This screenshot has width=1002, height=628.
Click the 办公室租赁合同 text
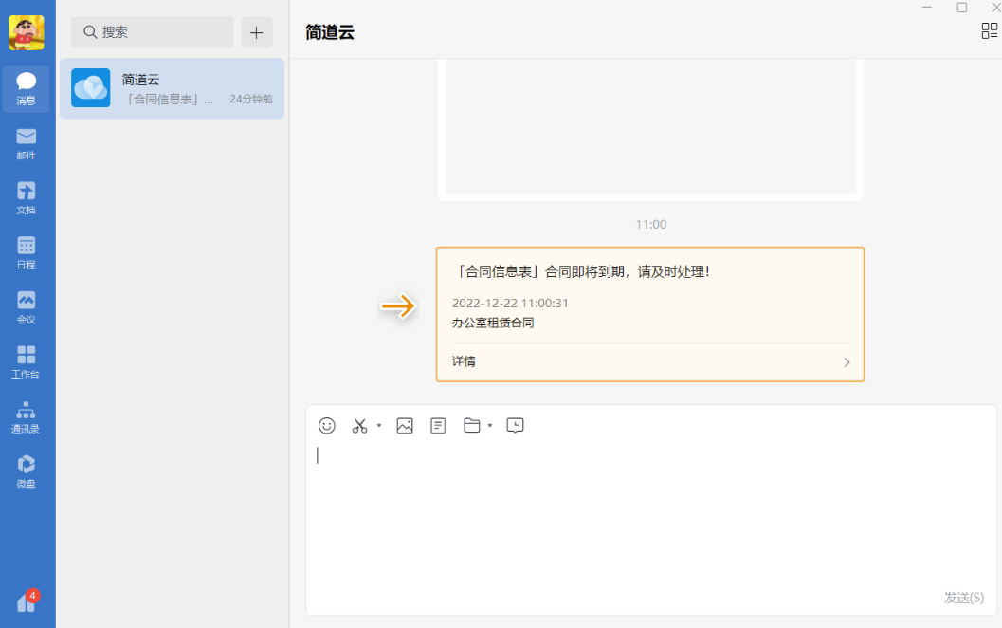pyautogui.click(x=493, y=323)
